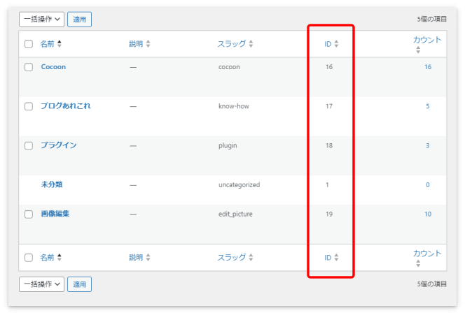Viewport: 465px width, 315px height.
Task: Click the sort arrows beside footer スラッグ
Action: [251, 257]
